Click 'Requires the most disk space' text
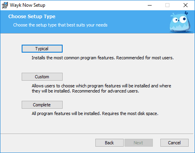 pyautogui.click(x=130, y=113)
